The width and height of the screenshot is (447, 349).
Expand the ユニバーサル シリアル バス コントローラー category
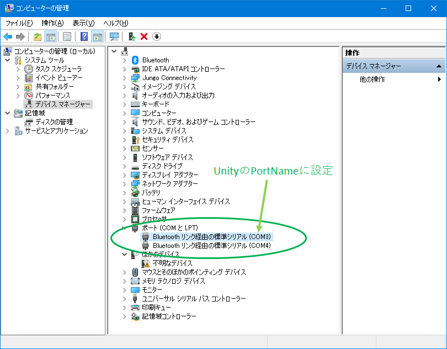tap(124, 299)
